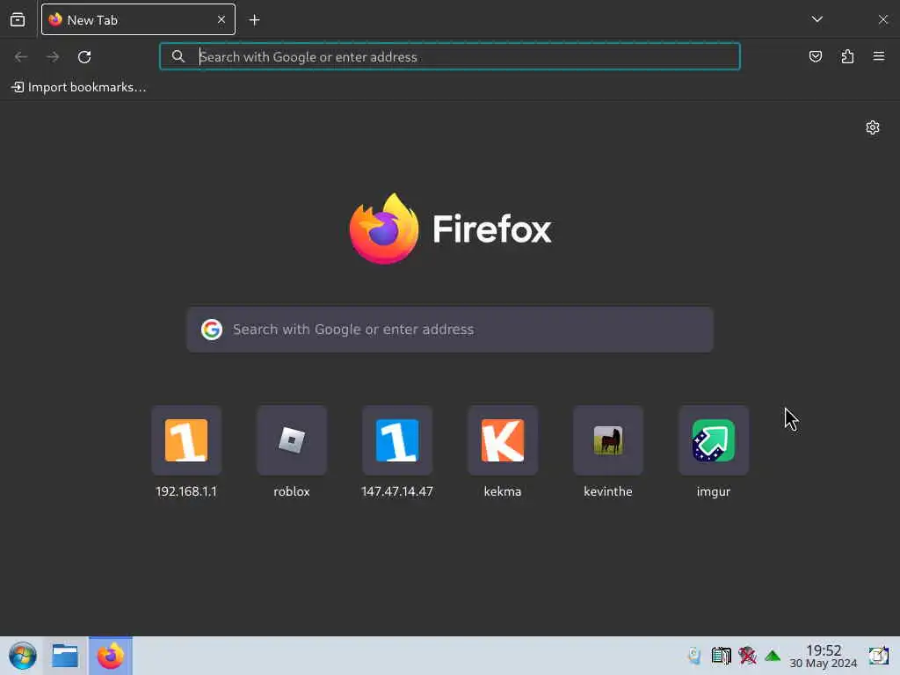Viewport: 900px width, 675px height.
Task: Click the magnifier icon in the address bar
Action: pos(178,56)
